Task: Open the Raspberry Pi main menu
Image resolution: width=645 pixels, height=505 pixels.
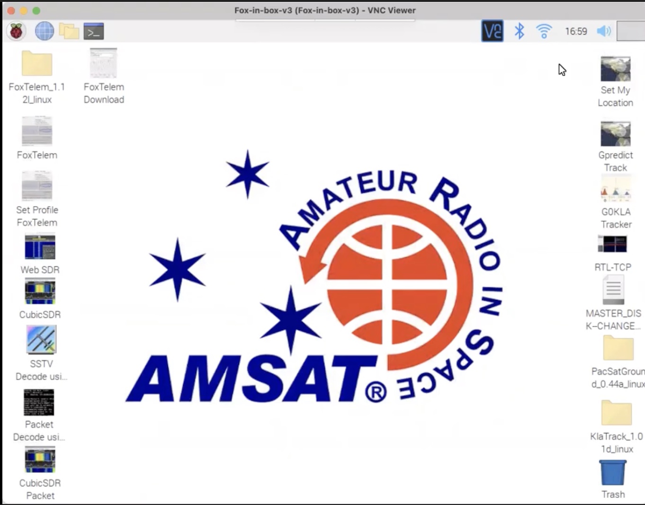Action: click(x=16, y=31)
